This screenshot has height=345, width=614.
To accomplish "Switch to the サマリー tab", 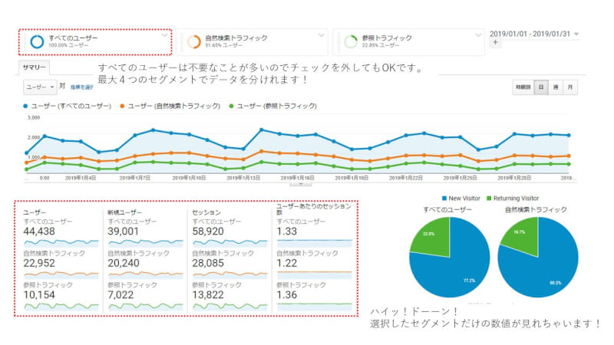I will pos(34,67).
